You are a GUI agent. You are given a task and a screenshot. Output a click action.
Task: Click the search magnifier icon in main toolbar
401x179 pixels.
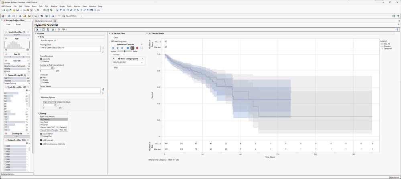(38, 10)
